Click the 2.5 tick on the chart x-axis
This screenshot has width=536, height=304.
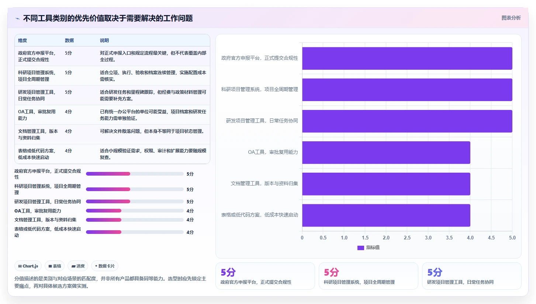[407, 238]
